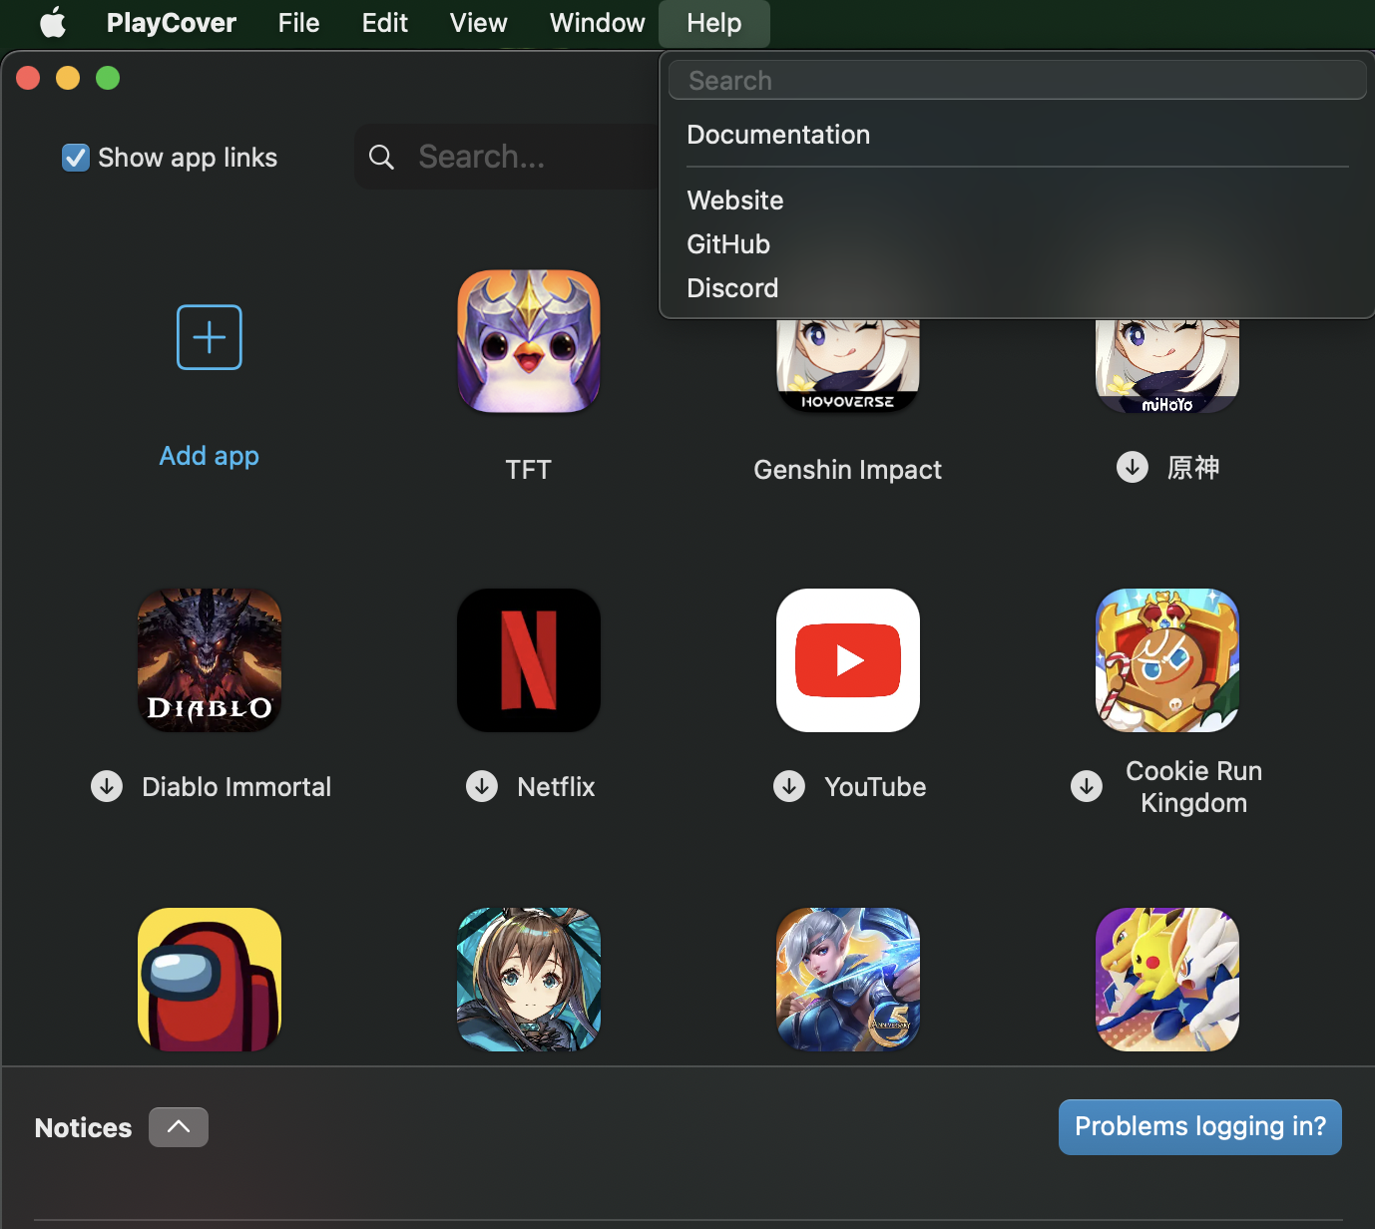Open the Cookie Run Kingdom app icon
This screenshot has height=1229, width=1375.
pos(1167,660)
